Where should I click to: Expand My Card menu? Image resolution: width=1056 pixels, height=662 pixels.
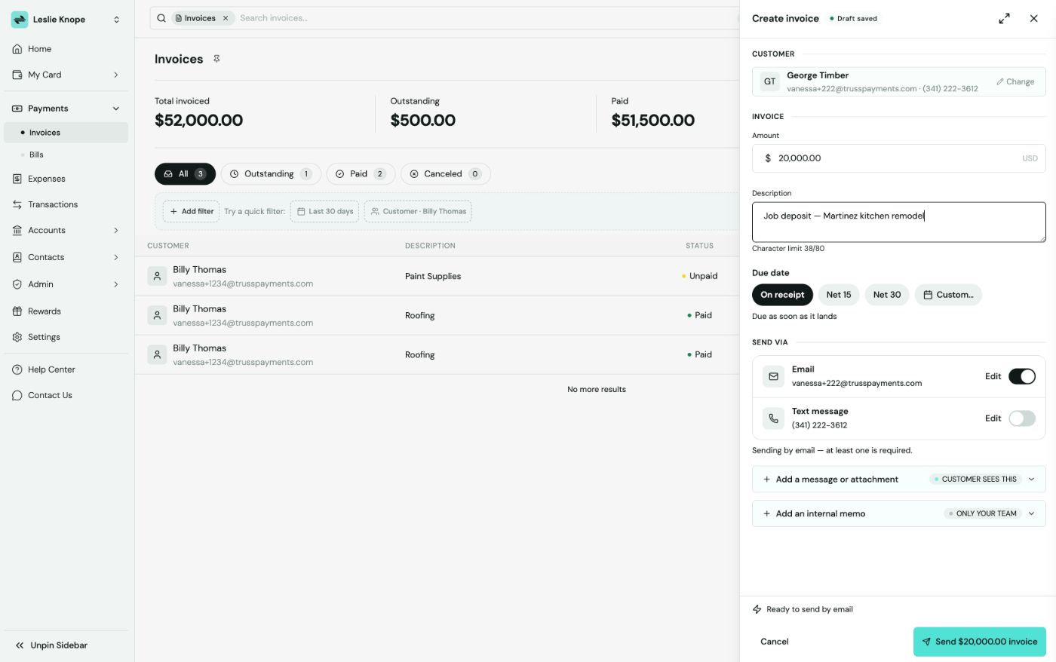click(66, 75)
